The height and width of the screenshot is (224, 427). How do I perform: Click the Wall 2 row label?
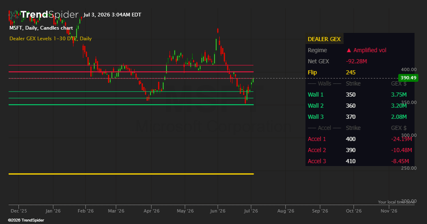pyautogui.click(x=316, y=106)
